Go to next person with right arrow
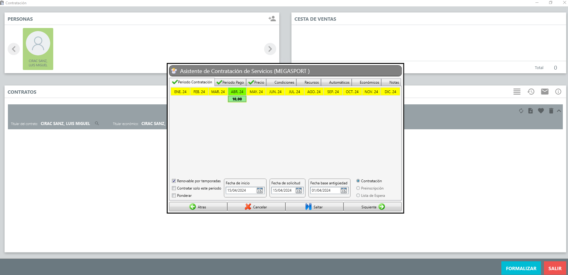 tap(270, 49)
